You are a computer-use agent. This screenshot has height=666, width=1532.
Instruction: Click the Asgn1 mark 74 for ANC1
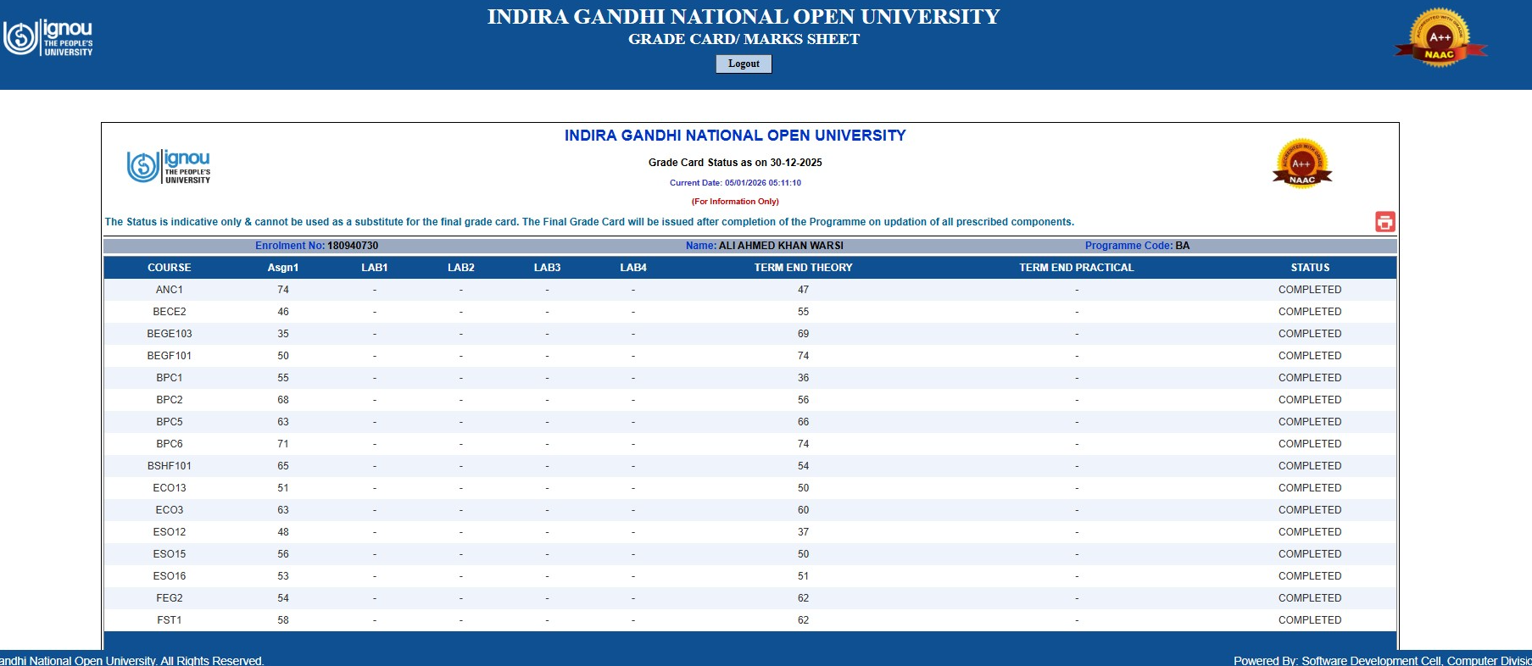283,290
